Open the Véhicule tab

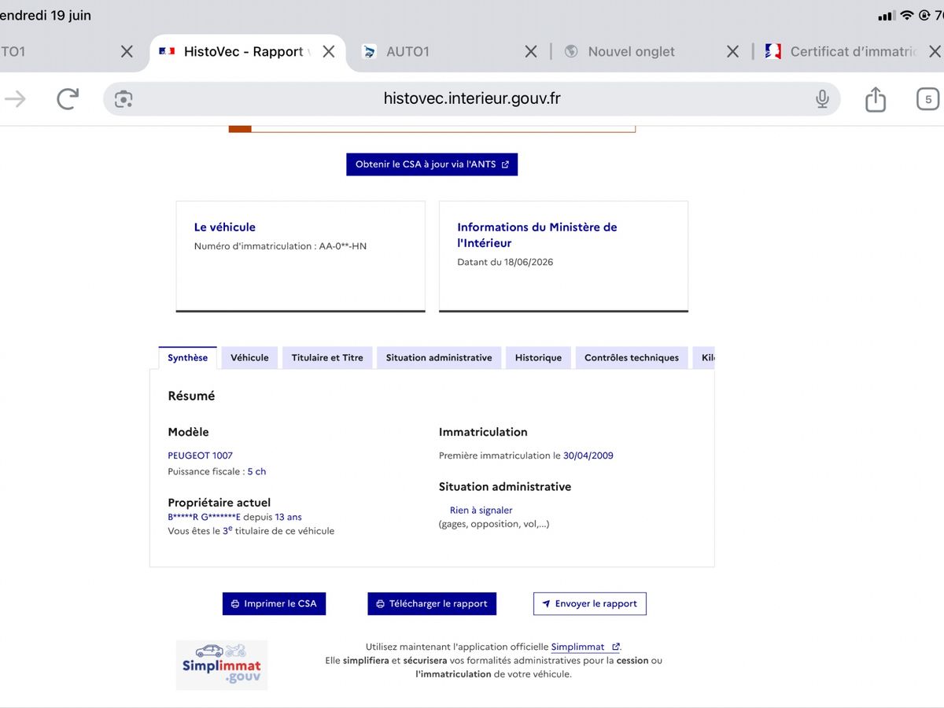pyautogui.click(x=249, y=358)
